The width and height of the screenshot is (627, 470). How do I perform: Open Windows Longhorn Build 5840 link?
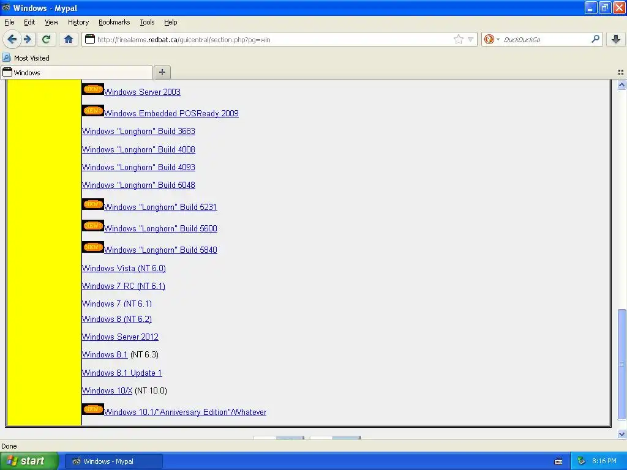(x=160, y=250)
